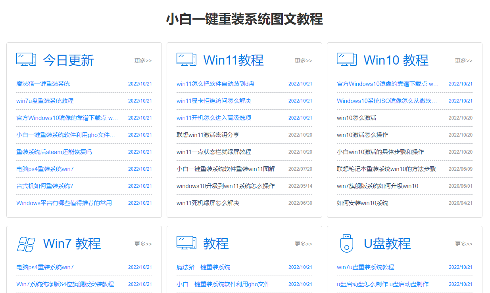This screenshot has height=293, width=490.
Task: Open 联想win11激活密钥分享 article
Action: coord(208,135)
